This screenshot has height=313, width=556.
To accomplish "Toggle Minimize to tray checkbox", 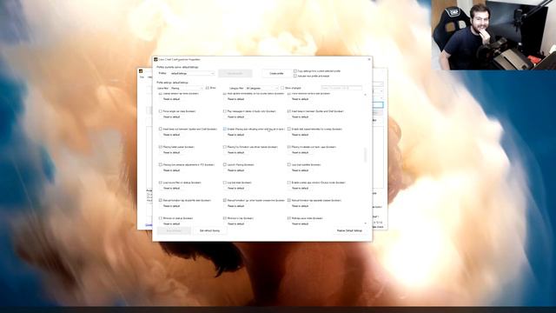I will click(x=225, y=218).
